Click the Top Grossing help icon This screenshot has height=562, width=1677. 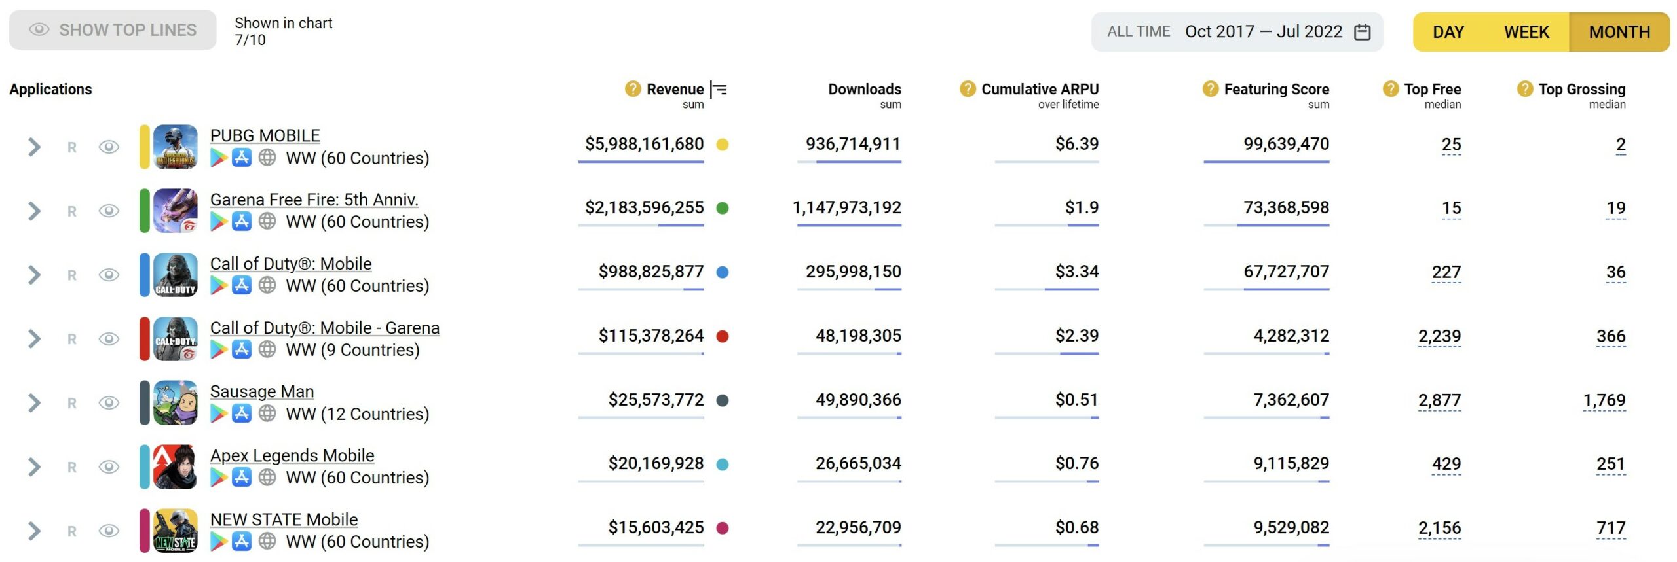pyautogui.click(x=1524, y=89)
